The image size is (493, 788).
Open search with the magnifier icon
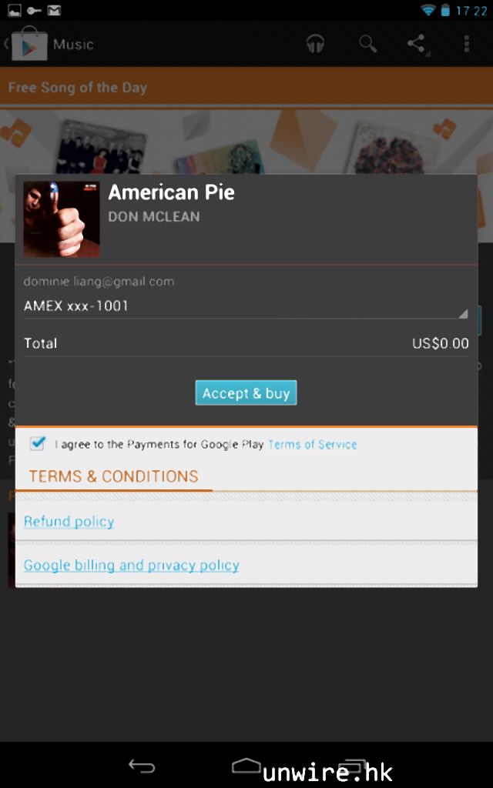[367, 44]
